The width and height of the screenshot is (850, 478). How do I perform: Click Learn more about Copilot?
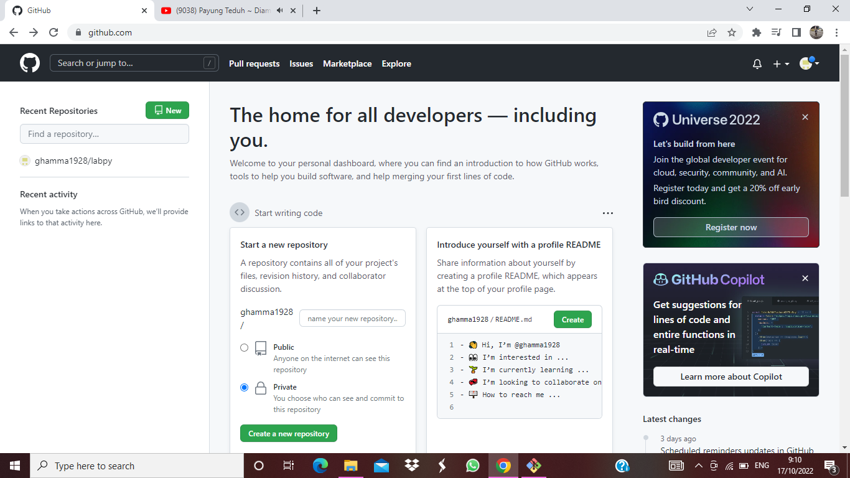[731, 377]
